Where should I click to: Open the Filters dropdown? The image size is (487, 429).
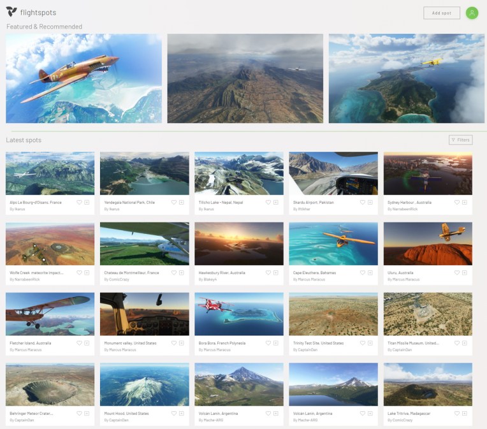click(460, 140)
